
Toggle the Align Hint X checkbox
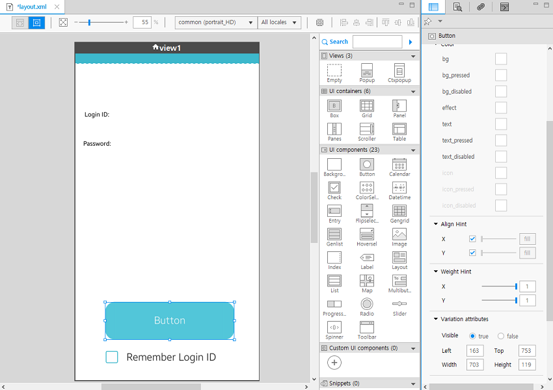(472, 239)
